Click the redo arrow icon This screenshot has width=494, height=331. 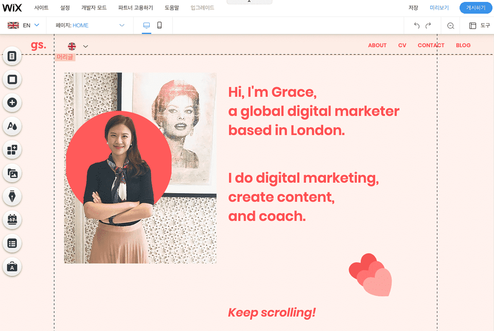point(428,26)
